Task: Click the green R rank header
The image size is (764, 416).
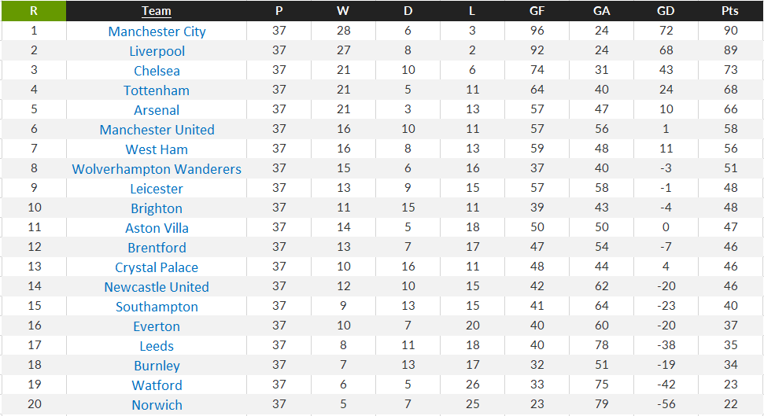Action: coord(34,11)
